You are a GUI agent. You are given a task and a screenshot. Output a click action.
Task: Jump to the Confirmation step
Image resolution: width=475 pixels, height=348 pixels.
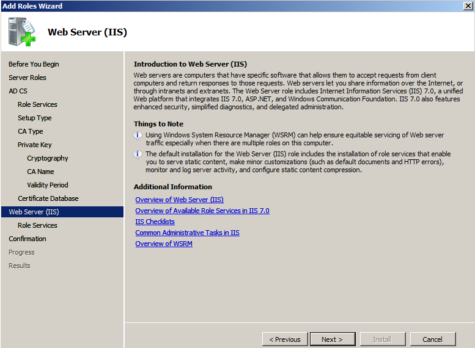click(x=28, y=239)
